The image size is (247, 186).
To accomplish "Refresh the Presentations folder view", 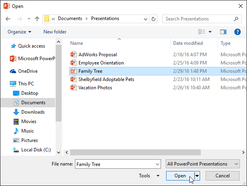I will coord(153,19).
